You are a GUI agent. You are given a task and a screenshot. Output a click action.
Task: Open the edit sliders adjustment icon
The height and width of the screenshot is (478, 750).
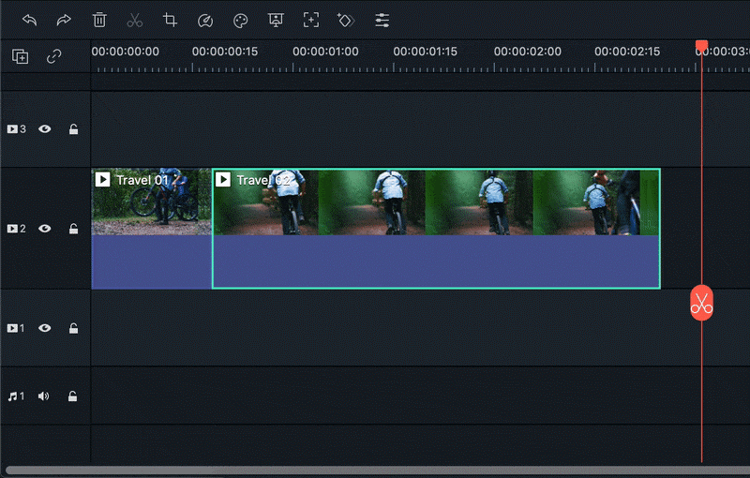(382, 20)
